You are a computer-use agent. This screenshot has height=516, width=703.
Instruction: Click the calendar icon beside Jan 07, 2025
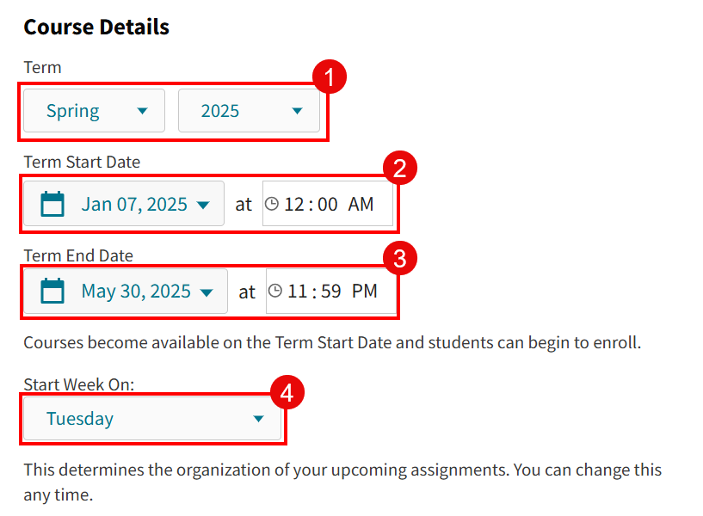point(53,204)
